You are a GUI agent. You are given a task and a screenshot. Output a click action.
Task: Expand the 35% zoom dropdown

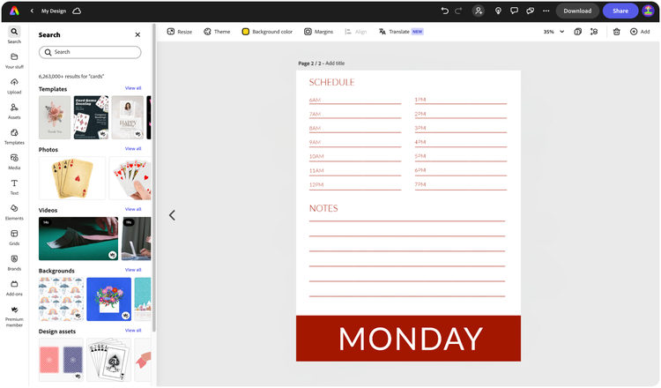click(x=553, y=32)
